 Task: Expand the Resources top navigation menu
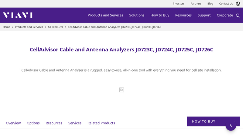coord(183,15)
